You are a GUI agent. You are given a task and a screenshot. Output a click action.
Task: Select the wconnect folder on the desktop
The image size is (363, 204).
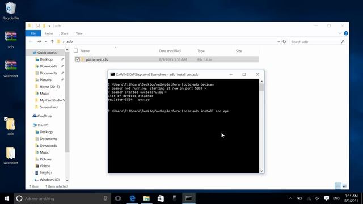point(11,155)
